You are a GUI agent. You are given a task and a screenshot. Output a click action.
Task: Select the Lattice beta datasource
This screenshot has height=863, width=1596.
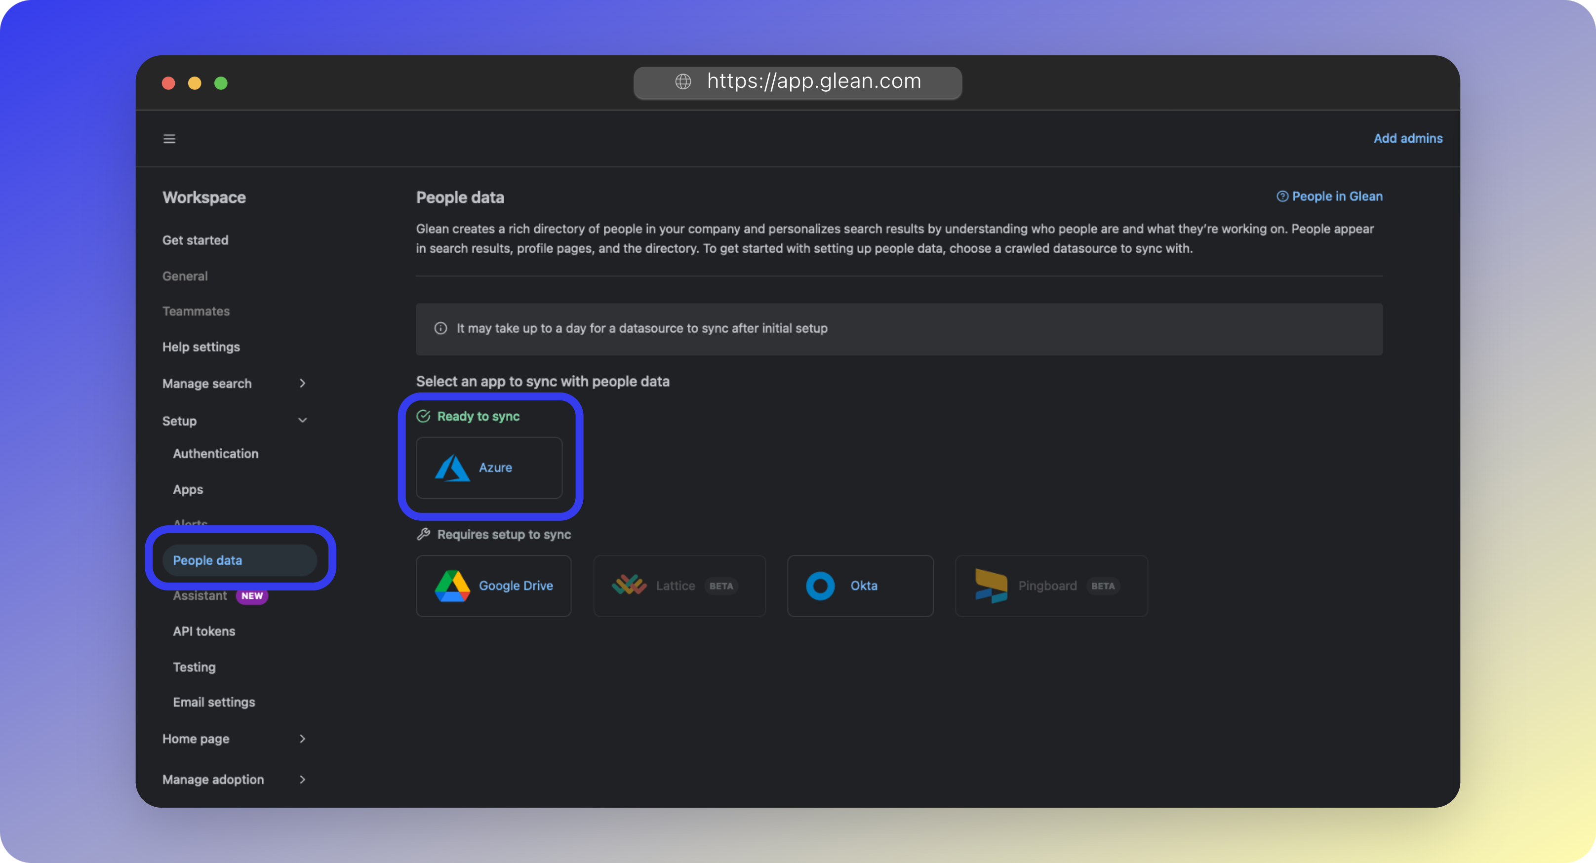tap(679, 586)
